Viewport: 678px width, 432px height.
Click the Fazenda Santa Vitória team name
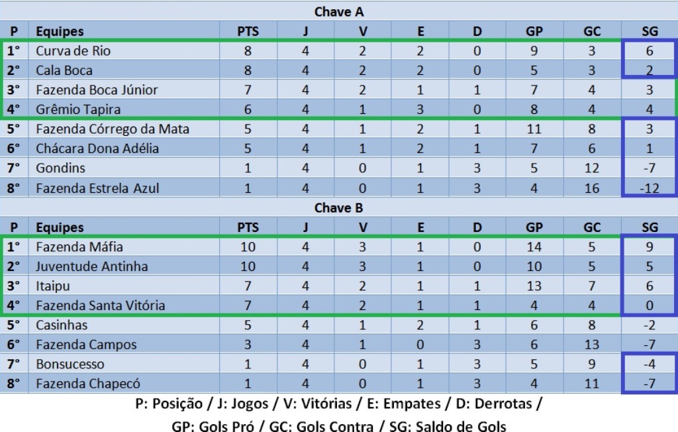click(x=100, y=305)
